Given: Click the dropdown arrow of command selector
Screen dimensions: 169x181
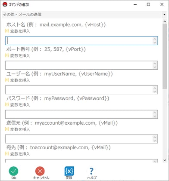Looking at the screenshot, I should pyautogui.click(x=164, y=15).
